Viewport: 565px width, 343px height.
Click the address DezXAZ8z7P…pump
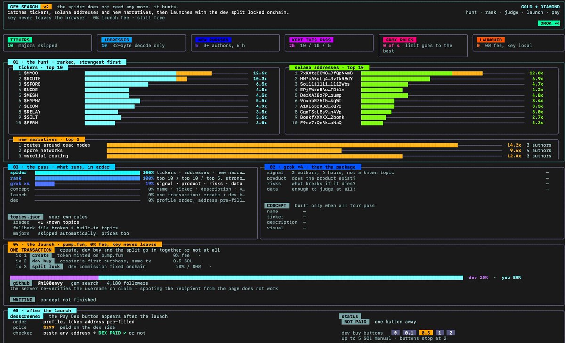click(321, 95)
